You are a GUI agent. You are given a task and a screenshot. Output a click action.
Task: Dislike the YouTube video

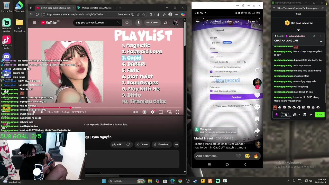128,144
